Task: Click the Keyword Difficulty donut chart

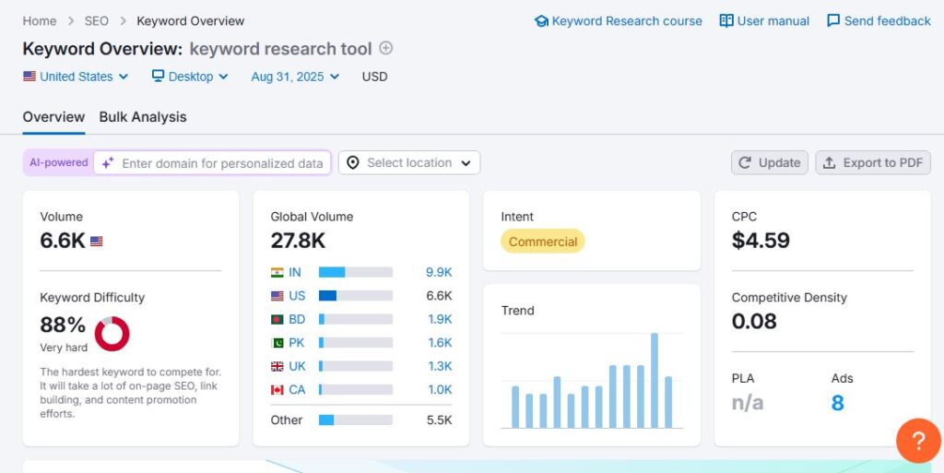Action: (x=112, y=334)
